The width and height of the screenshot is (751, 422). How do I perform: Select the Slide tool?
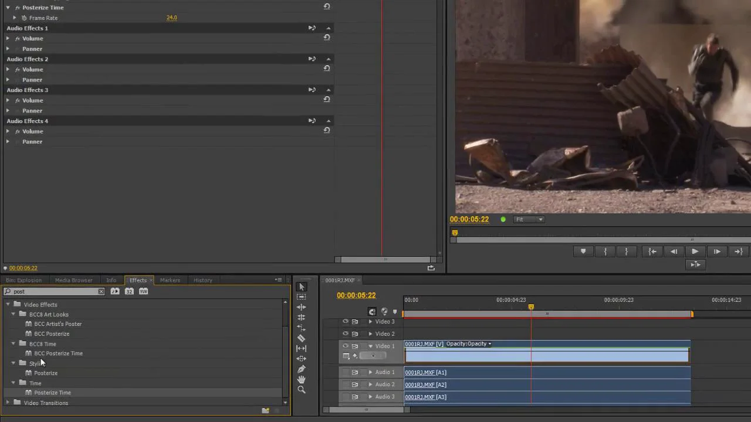coord(302,359)
